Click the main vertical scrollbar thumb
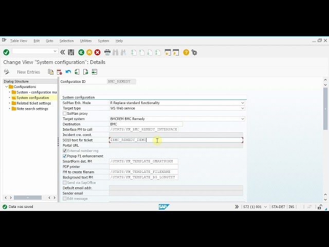Image resolution: width=329 pixels, height=247 pixels. click(325, 109)
